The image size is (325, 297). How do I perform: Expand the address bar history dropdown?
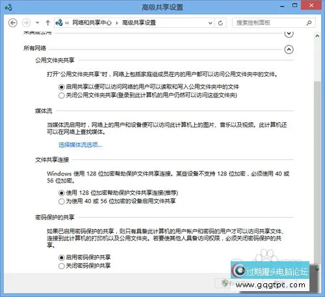point(210,23)
